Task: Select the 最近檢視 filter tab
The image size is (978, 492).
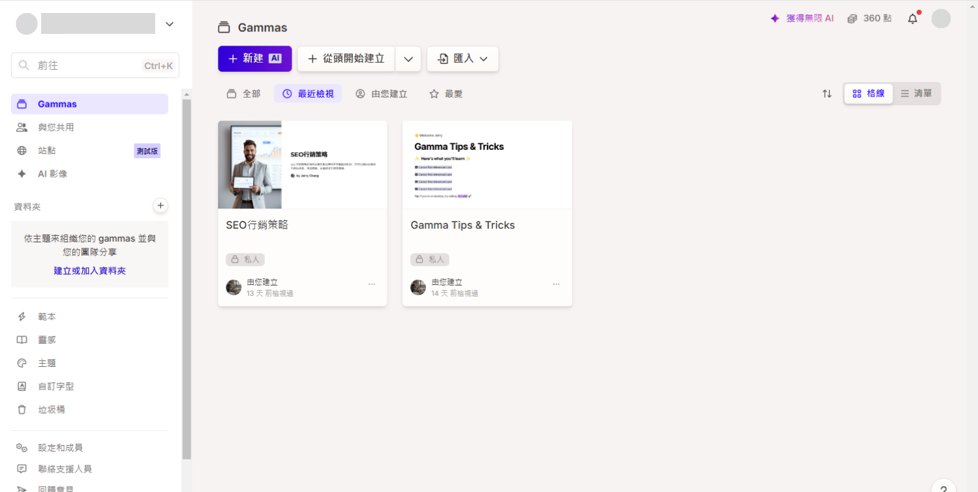Action: pyautogui.click(x=308, y=94)
